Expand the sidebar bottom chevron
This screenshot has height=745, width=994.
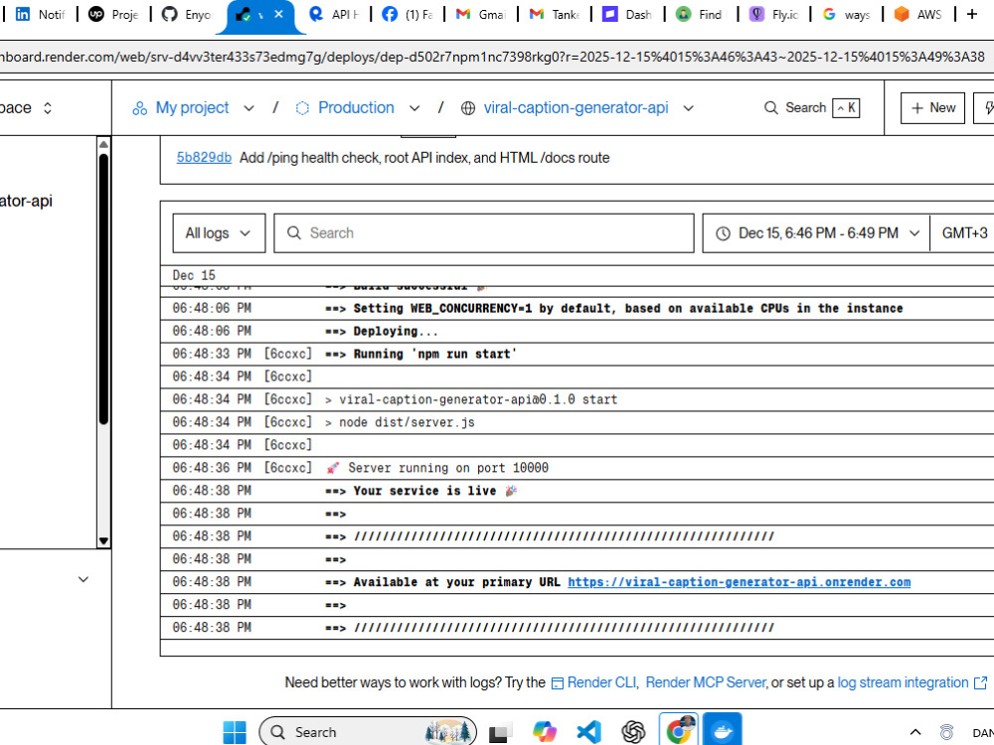pos(83,580)
